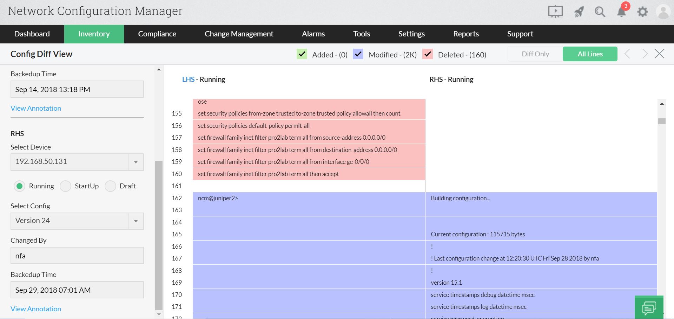Image resolution: width=674 pixels, height=319 pixels.
Task: Open the presentation screen icon
Action: point(555,12)
